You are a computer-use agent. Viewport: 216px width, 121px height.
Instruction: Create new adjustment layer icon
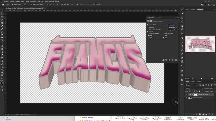click(x=203, y=114)
